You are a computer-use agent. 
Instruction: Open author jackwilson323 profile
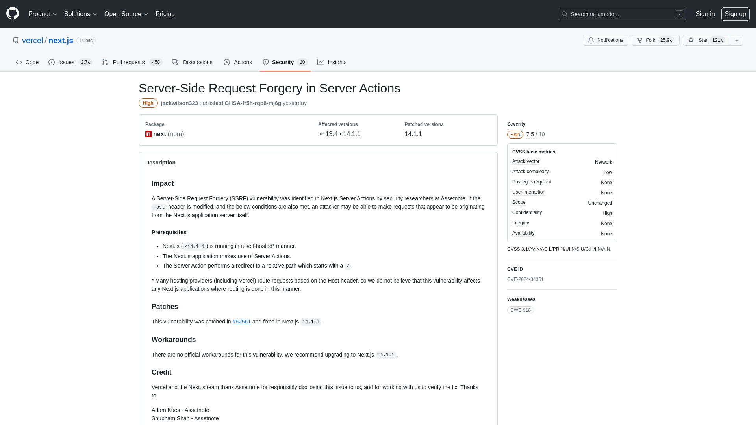179,103
